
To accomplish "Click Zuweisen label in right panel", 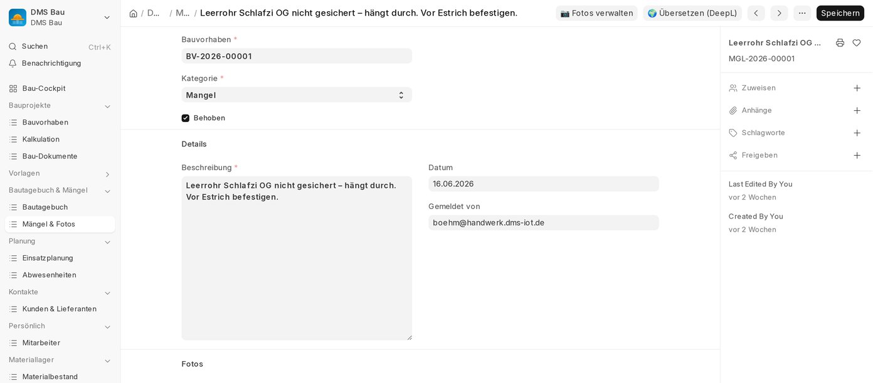I will pyautogui.click(x=758, y=88).
